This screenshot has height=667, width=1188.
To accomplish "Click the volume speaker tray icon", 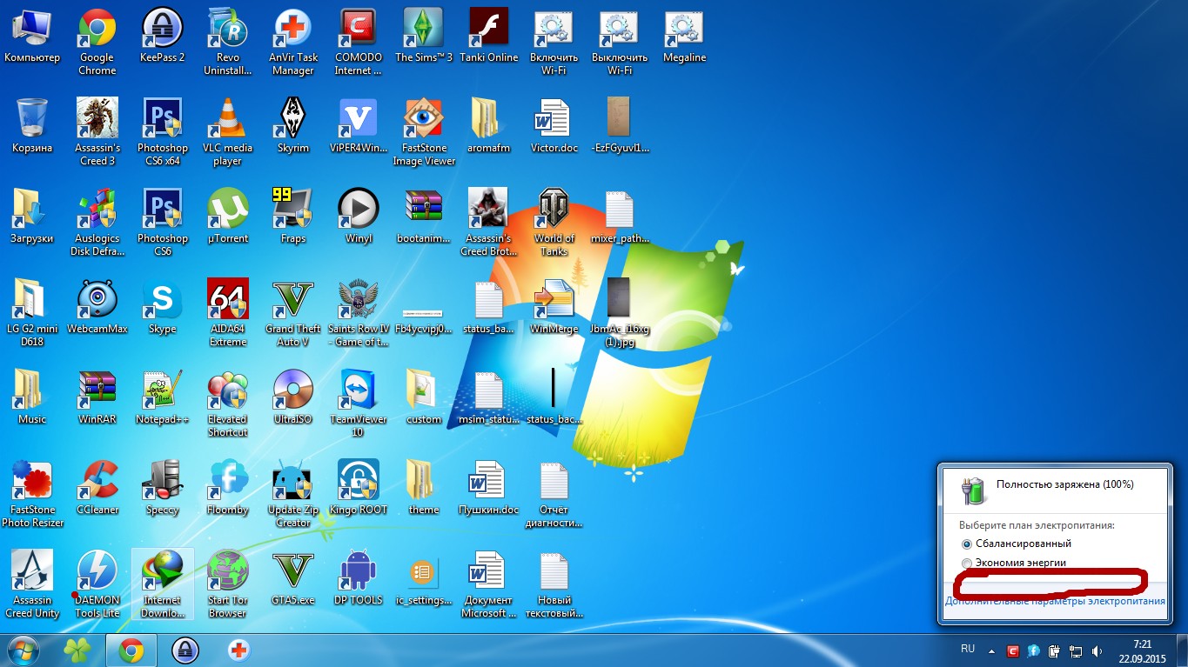I will point(1097,650).
